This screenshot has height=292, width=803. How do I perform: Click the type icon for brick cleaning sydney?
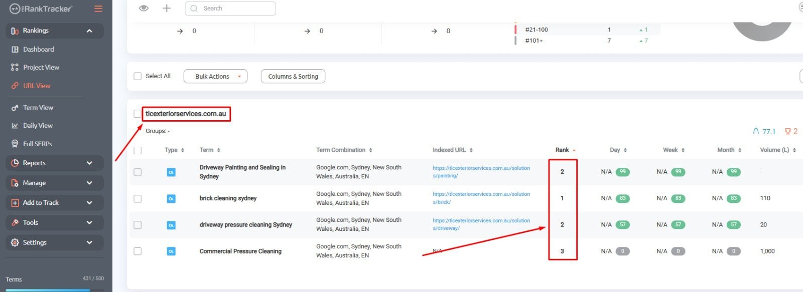pyautogui.click(x=171, y=199)
